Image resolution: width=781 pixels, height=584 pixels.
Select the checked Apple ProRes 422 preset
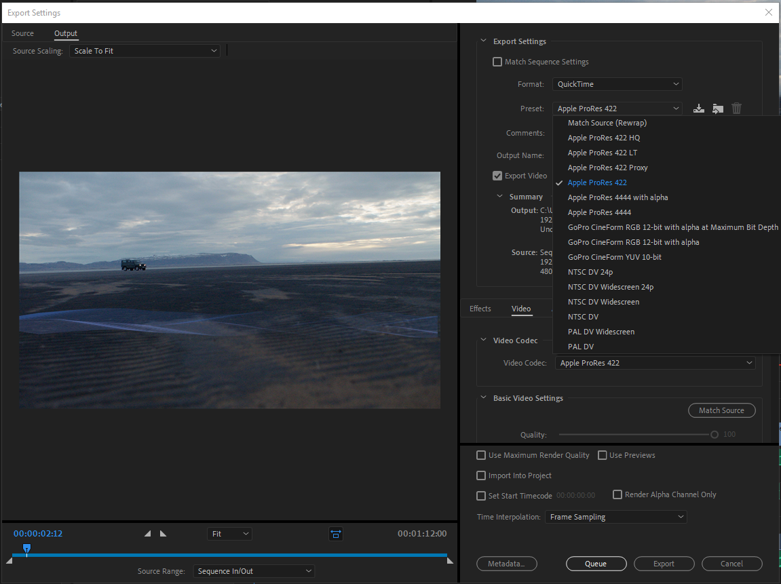[666, 182]
